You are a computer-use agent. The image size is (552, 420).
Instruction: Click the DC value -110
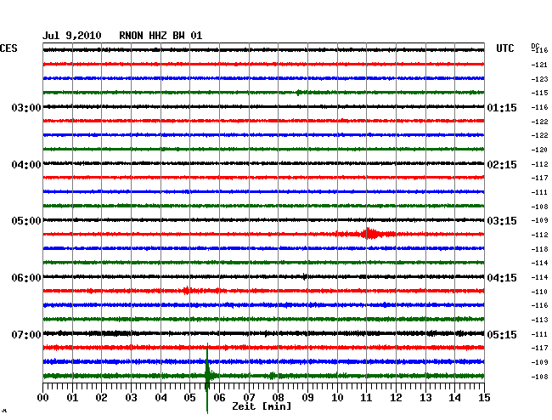[x=539, y=292]
